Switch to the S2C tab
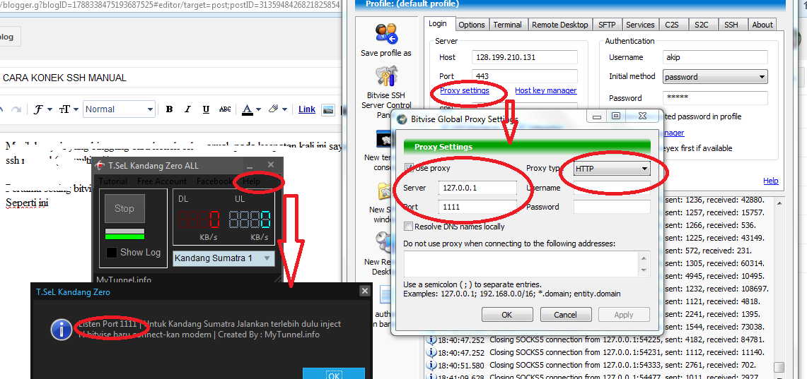Screen dimensions: 807x379 pos(702,25)
